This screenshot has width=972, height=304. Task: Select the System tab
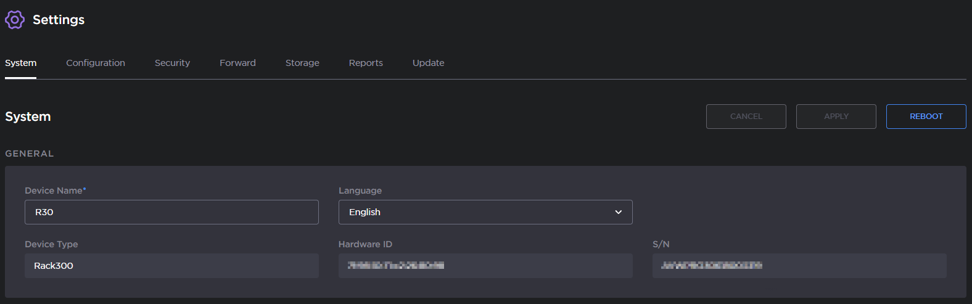(21, 63)
